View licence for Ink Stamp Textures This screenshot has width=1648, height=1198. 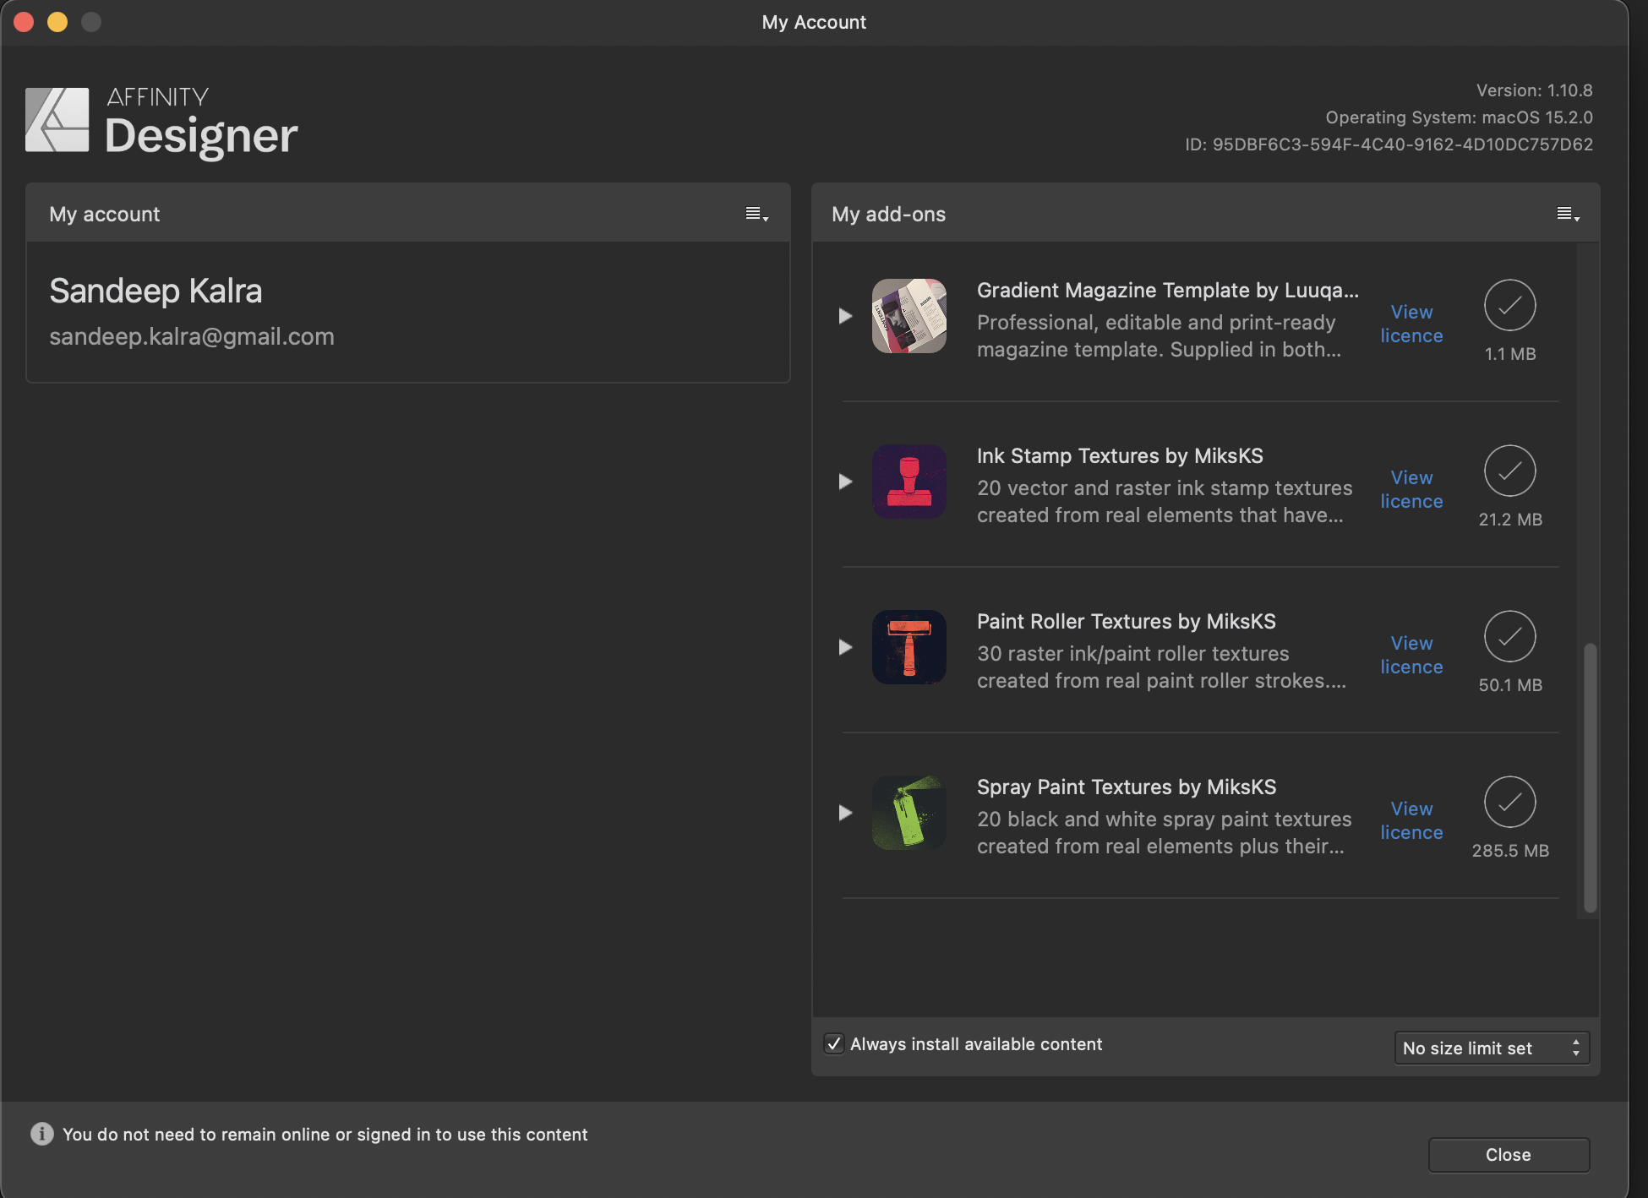click(1411, 489)
